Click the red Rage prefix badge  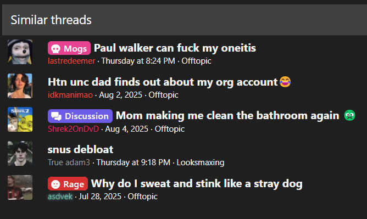coord(68,184)
